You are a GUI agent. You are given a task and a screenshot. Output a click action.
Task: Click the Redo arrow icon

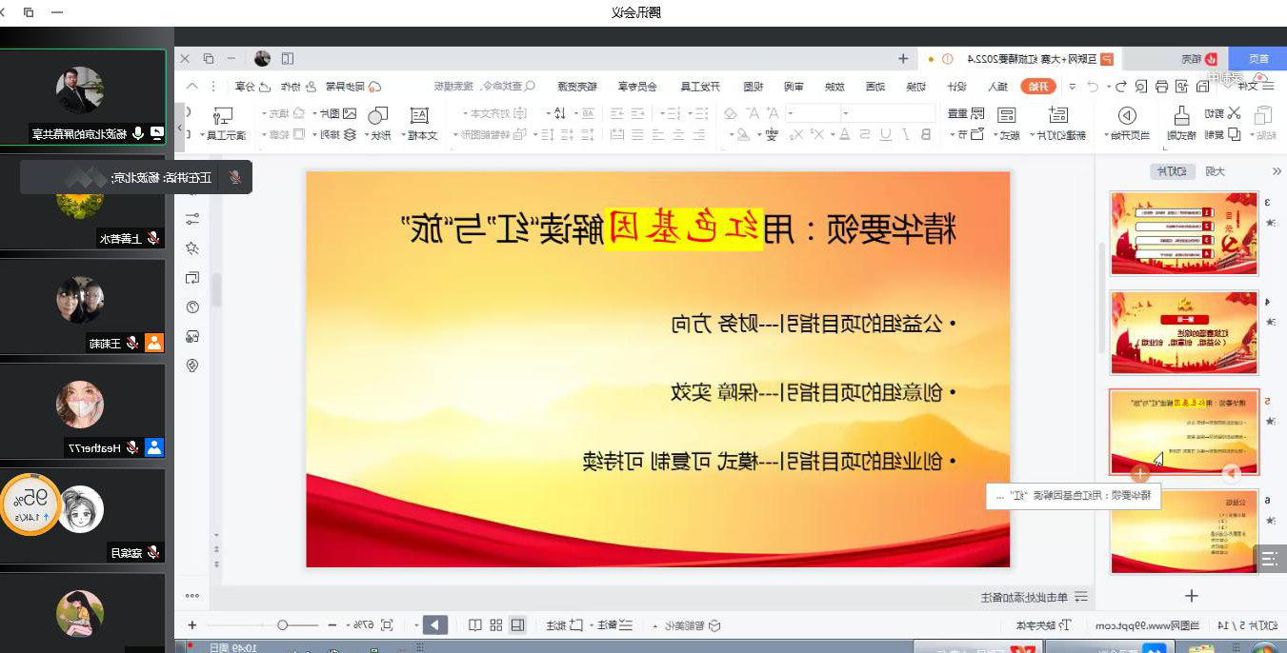(1093, 87)
